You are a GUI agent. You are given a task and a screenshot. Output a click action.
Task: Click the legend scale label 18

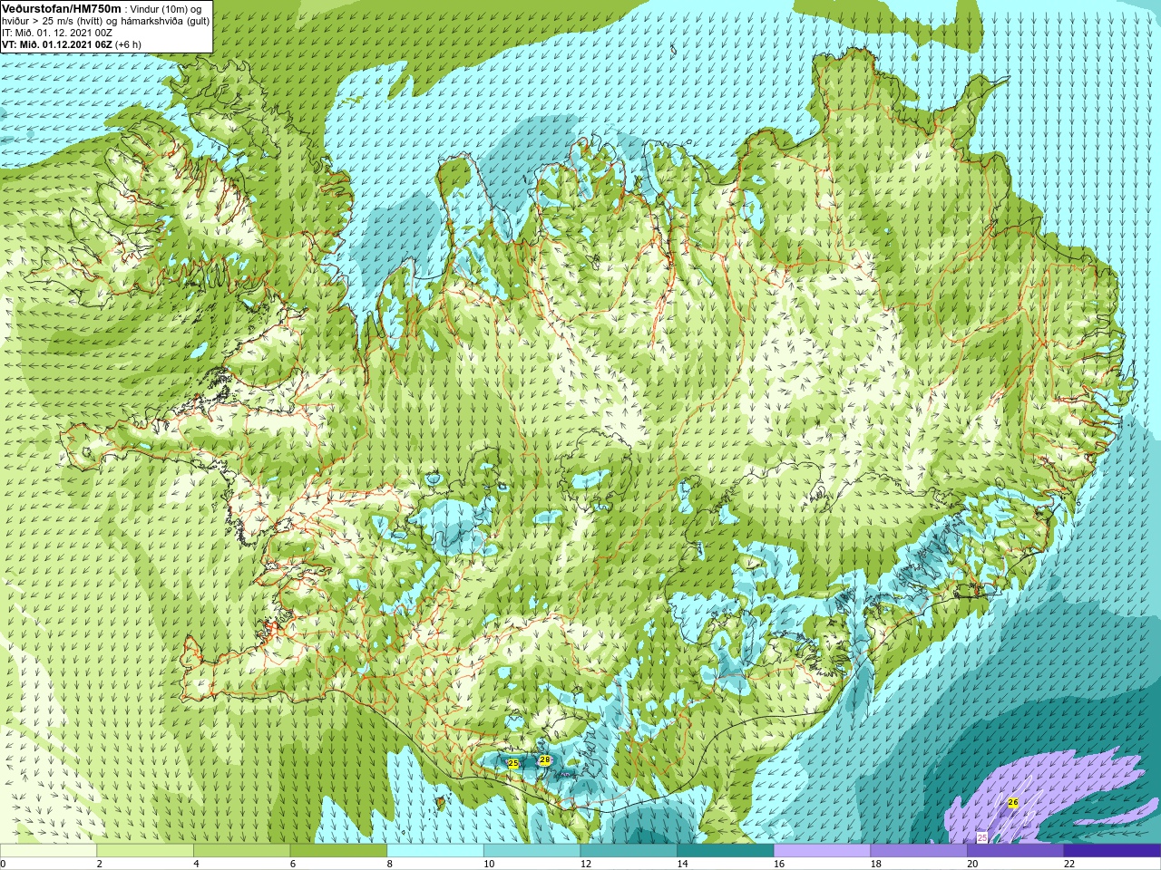(875, 864)
